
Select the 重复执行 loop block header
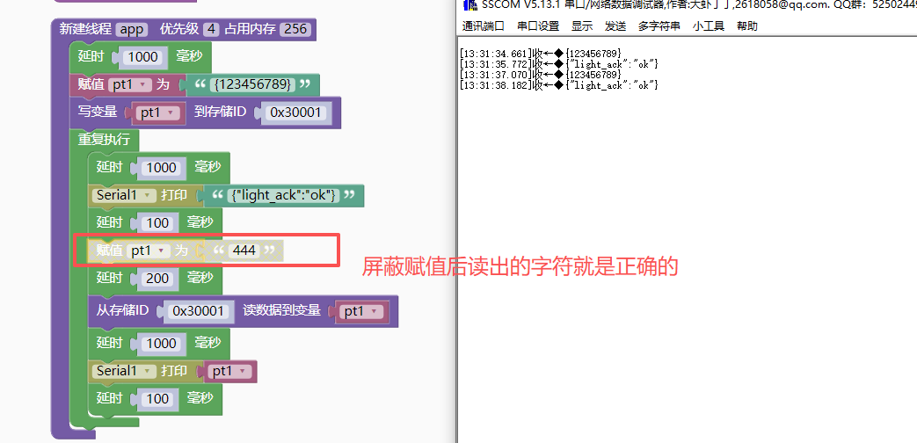pos(104,140)
